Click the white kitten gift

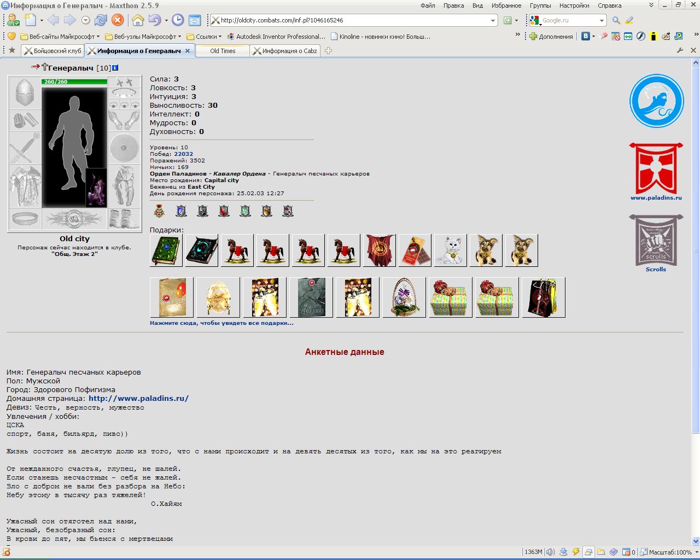click(450, 250)
